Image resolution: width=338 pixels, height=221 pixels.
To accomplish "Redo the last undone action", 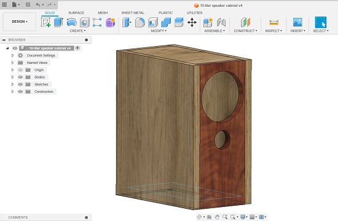I will (x=50, y=4).
